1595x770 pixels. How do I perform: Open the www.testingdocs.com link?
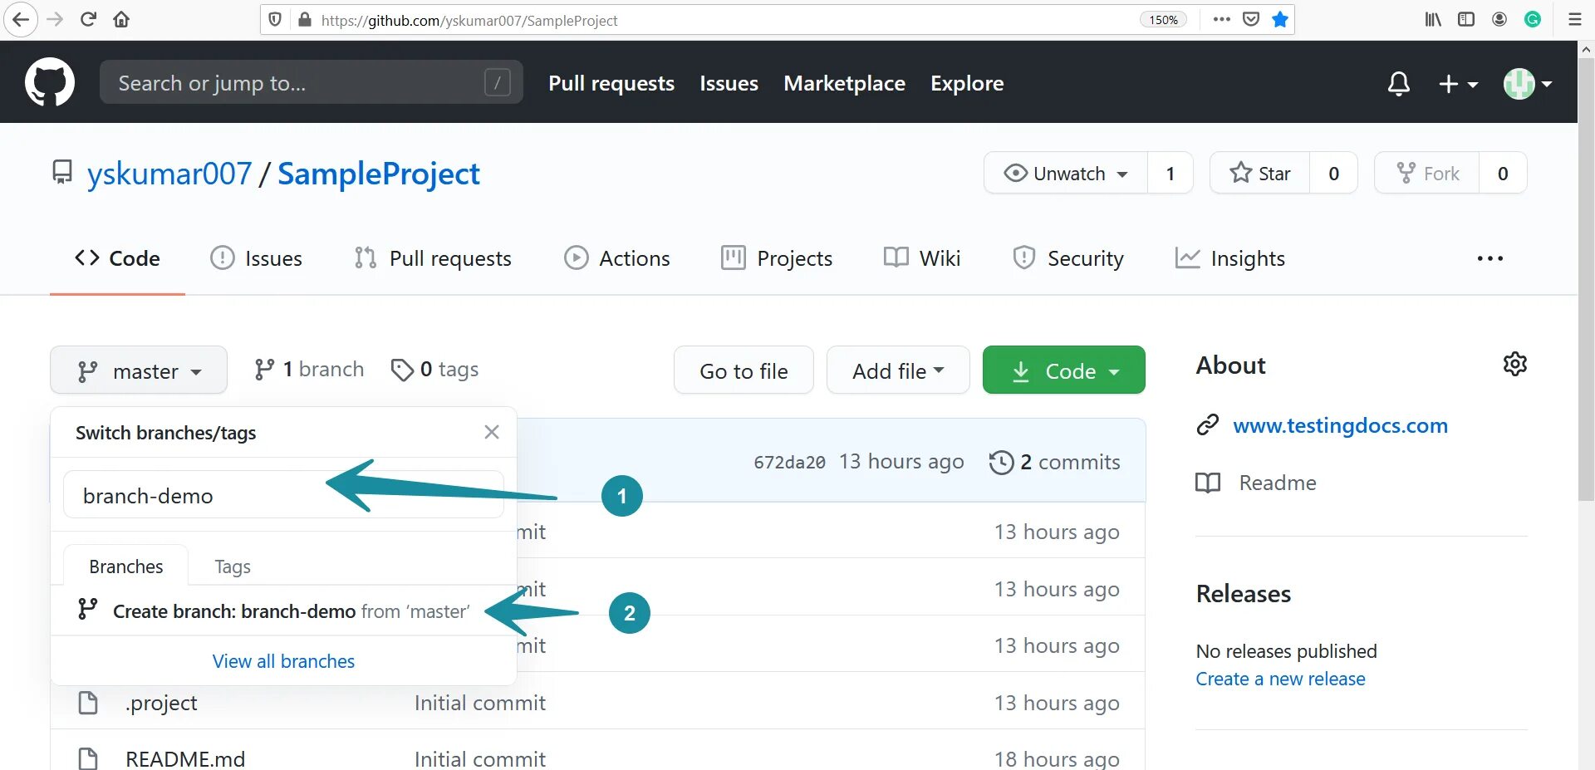(x=1339, y=425)
